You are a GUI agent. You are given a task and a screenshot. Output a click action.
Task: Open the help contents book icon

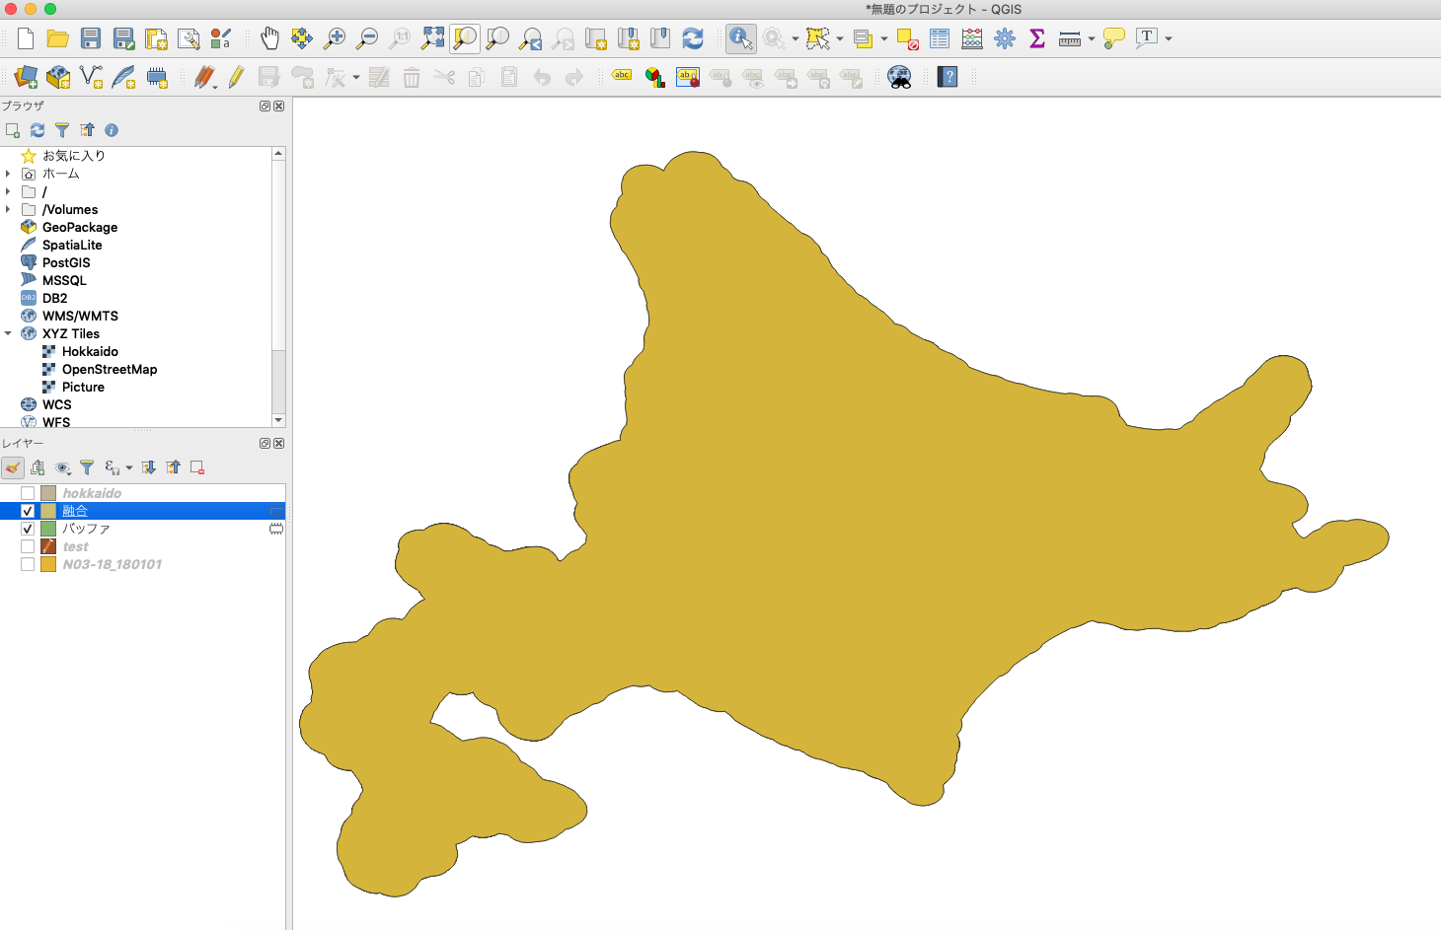coord(948,77)
